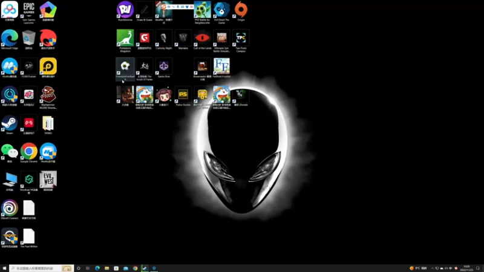Open Evil Dead The Game shortcut
484x272 pixels.
[x=221, y=12]
